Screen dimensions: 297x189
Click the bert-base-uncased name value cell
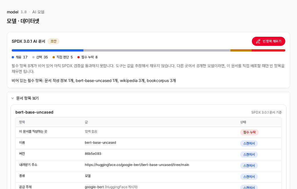tap(101, 143)
